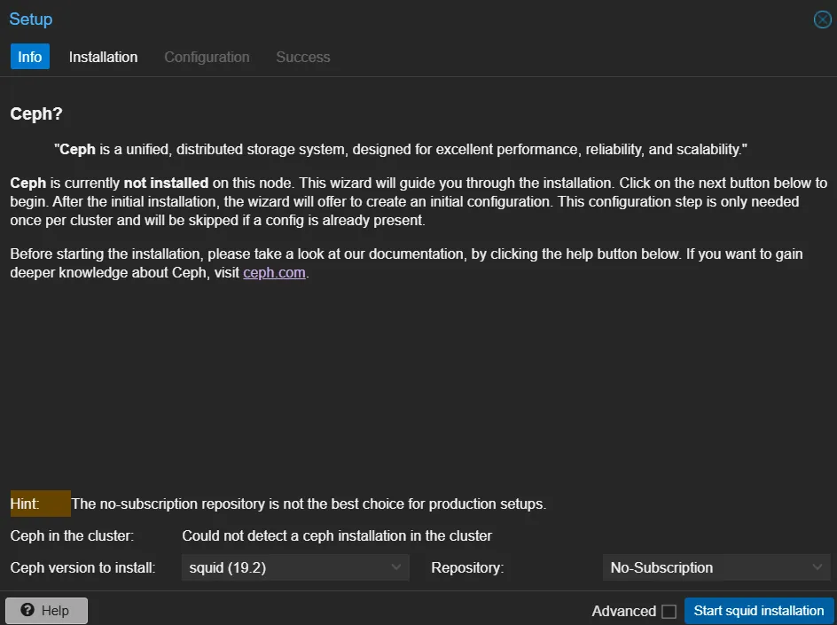Image resolution: width=837 pixels, height=625 pixels.
Task: Click the question mark icon on Help
Action: coord(27,610)
